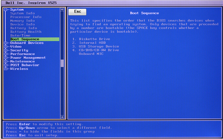Image resolution: width=223 pixels, height=139 pixels.
Task: Expand the Wireless group
Action: tap(5, 69)
